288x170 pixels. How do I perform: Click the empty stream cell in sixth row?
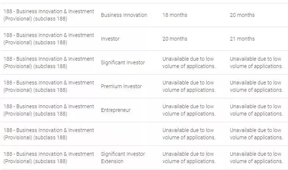tap(129, 134)
